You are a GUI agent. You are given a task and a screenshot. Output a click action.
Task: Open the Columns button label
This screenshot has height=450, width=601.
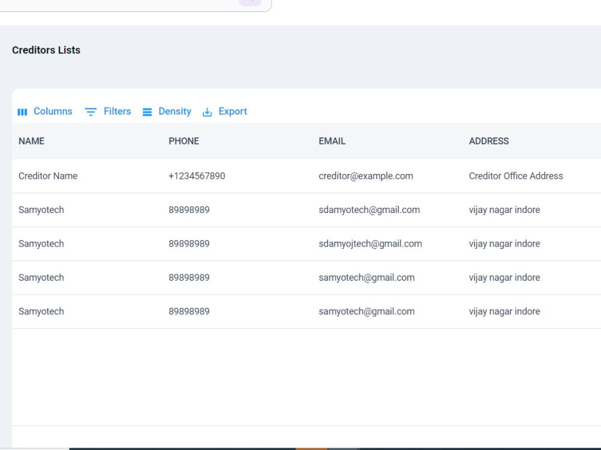pyautogui.click(x=53, y=112)
